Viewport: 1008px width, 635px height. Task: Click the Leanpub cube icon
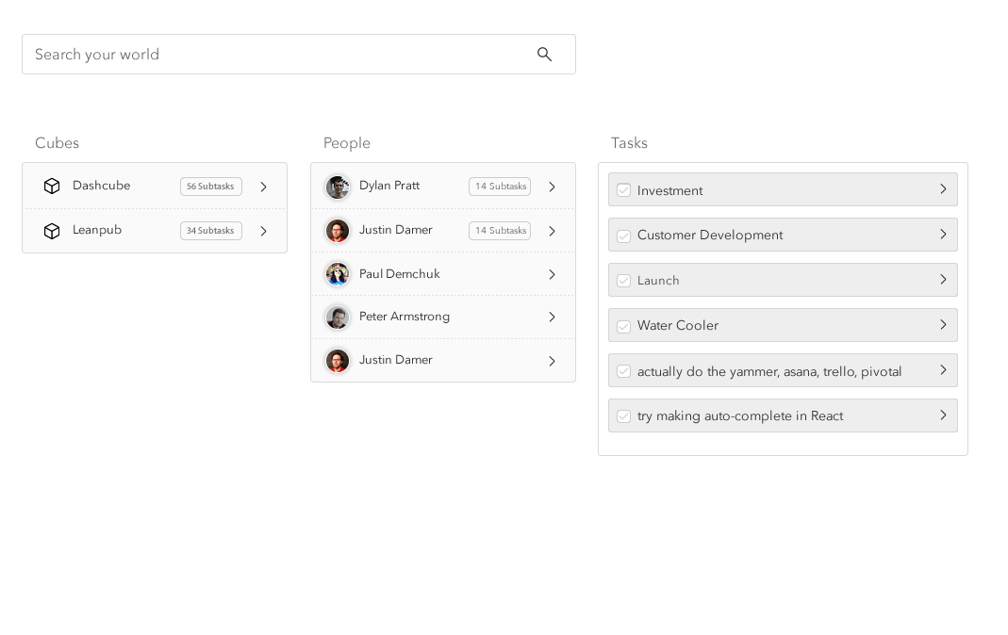point(52,231)
